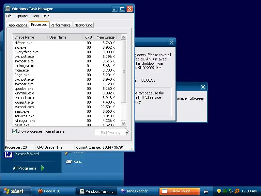The height and width of the screenshot is (196, 261).
Task: Click the Start button
Action: pos(15,191)
